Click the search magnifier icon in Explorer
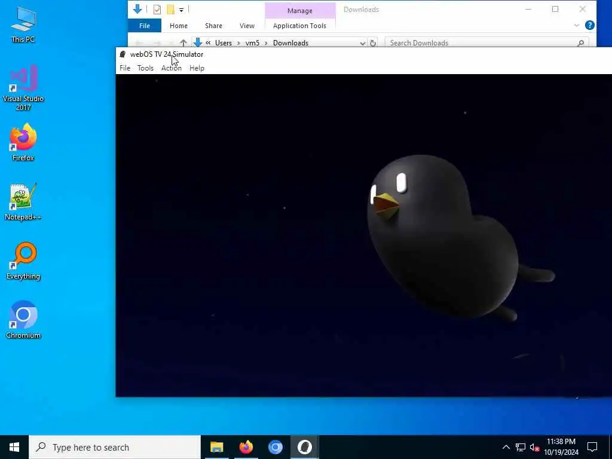 pyautogui.click(x=581, y=43)
